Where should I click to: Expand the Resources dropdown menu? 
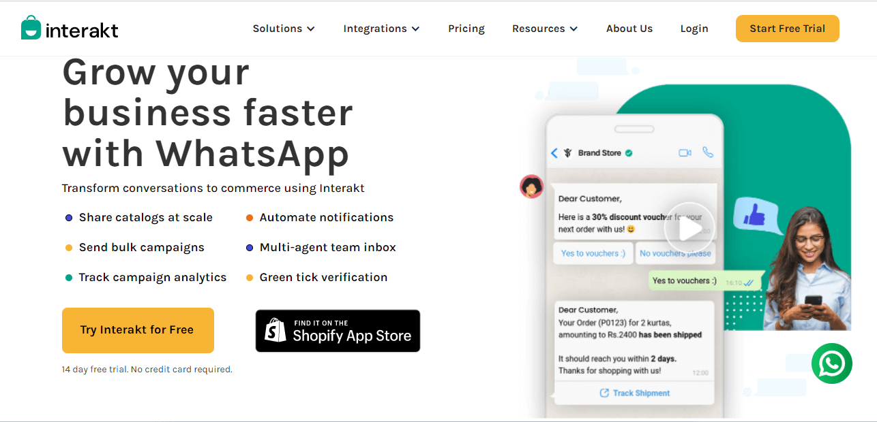[545, 29]
